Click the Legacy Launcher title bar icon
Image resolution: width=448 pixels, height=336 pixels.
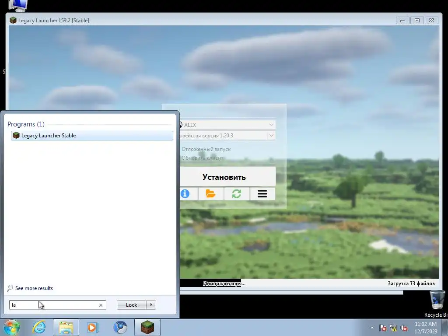point(13,20)
